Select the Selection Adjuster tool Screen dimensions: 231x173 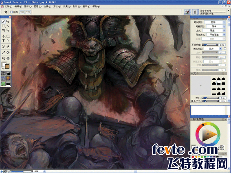point(8,31)
